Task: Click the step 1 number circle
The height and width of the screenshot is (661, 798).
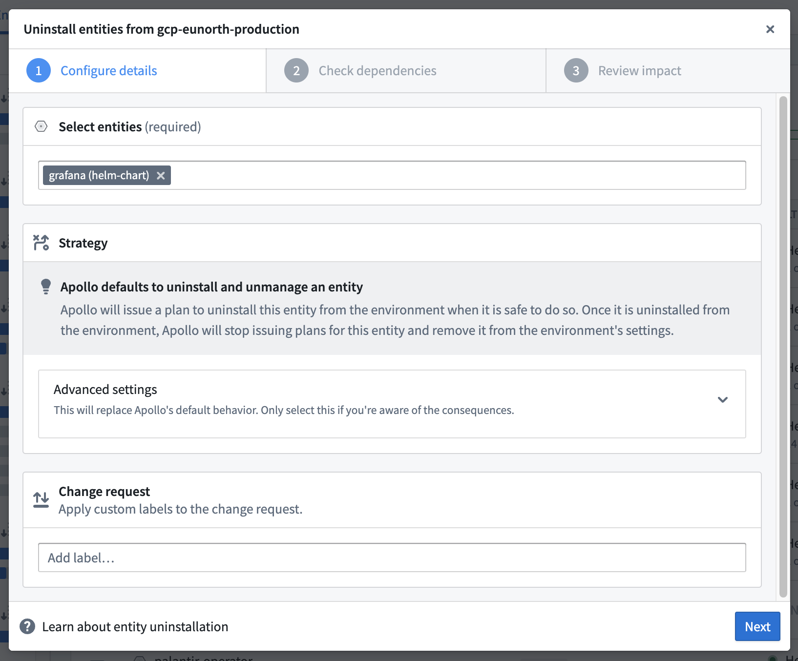Action: [39, 71]
